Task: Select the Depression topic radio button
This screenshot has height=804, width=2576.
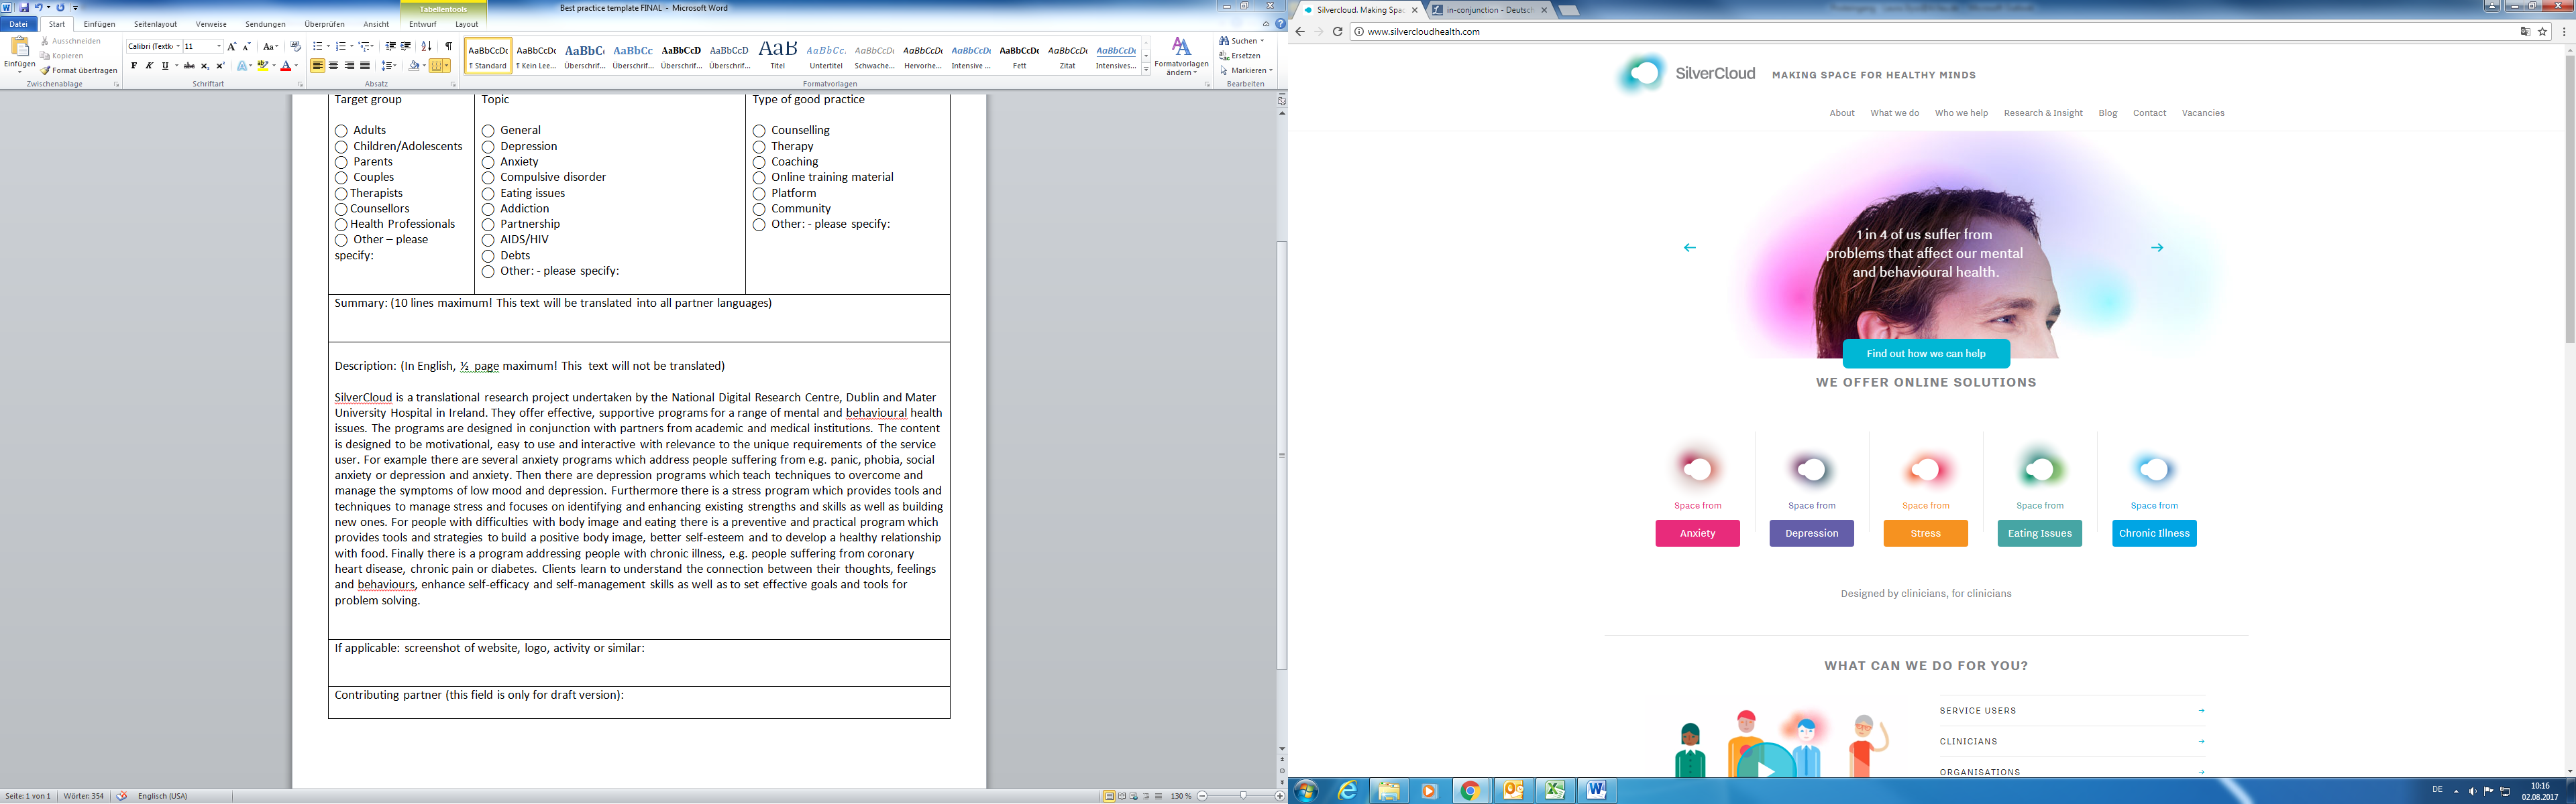Action: tap(488, 147)
